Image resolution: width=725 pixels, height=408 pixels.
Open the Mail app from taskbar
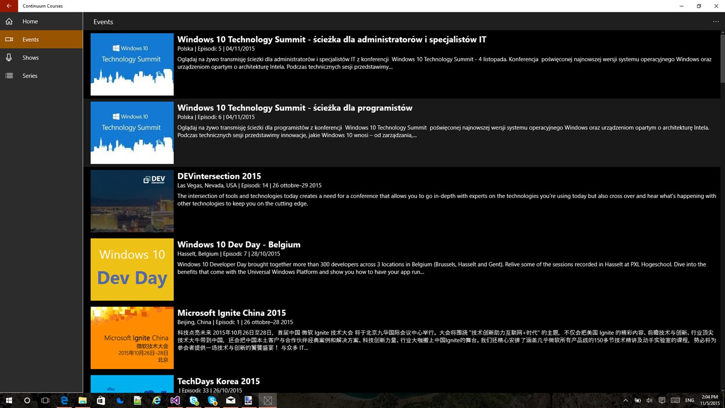pos(231,400)
